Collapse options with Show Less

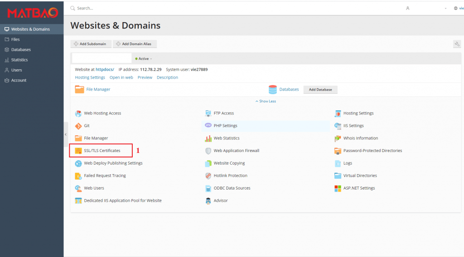coord(266,101)
